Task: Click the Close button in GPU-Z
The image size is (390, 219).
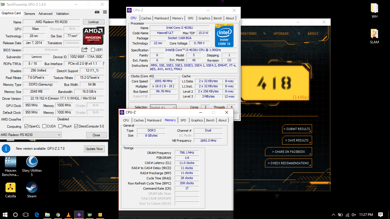Action: coord(96,135)
